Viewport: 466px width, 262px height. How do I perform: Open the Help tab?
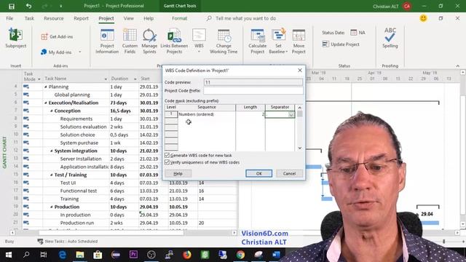pyautogui.click(x=149, y=18)
